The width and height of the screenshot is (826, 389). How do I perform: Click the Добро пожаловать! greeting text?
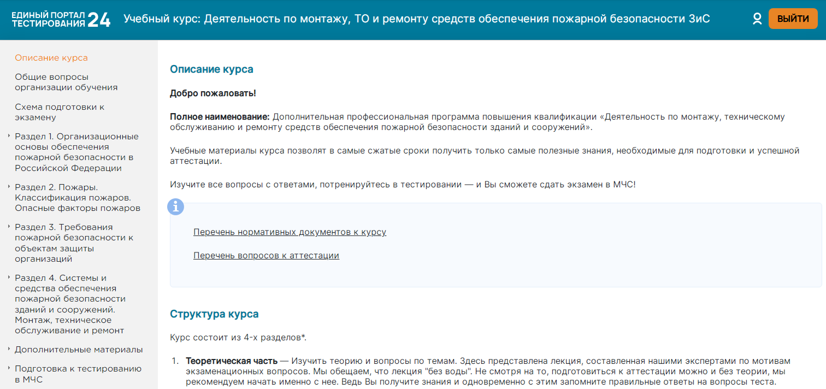pos(213,93)
